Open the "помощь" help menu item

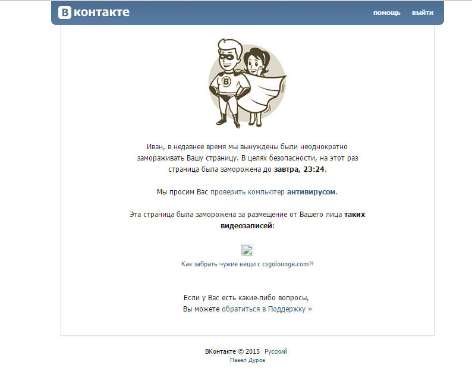(x=387, y=12)
